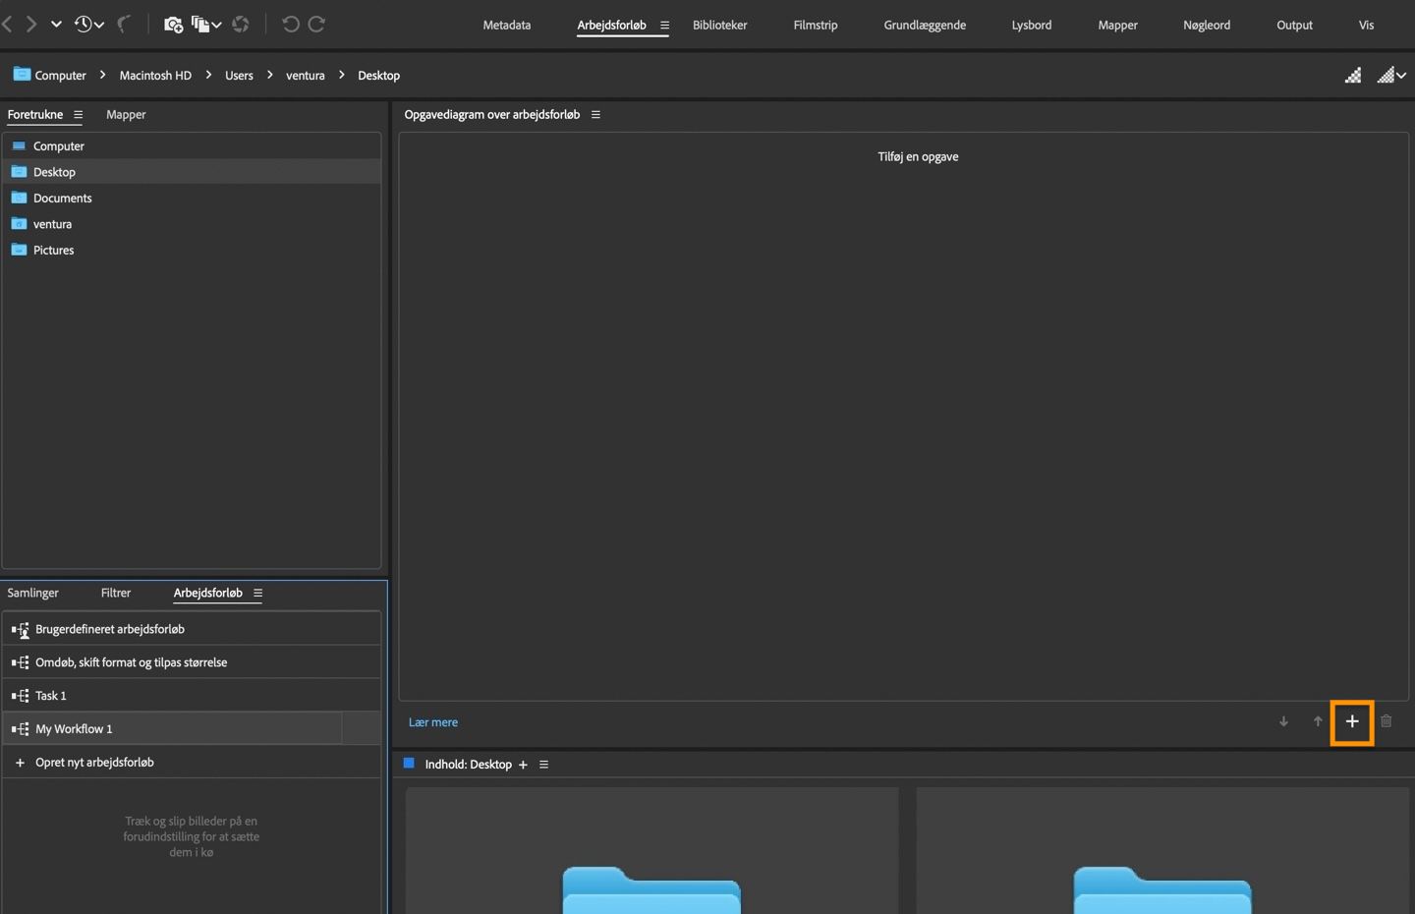The width and height of the screenshot is (1415, 914).
Task: Rotate 90 degrees counterclockwise
Action: [x=290, y=24]
